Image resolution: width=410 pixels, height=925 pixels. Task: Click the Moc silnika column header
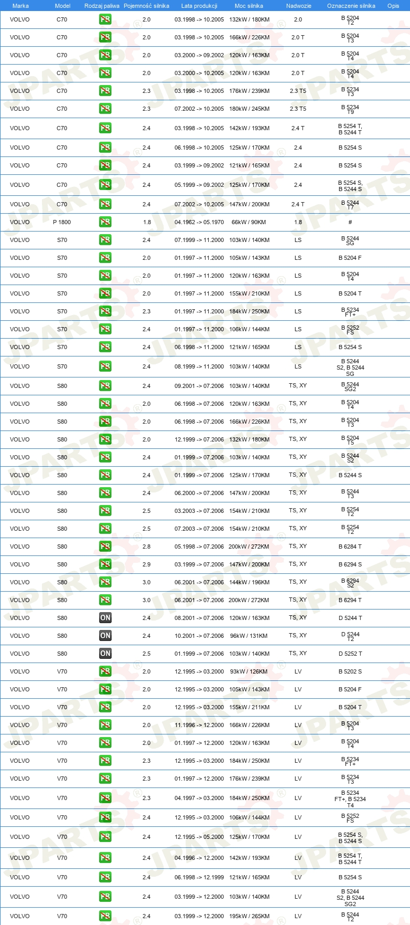tap(249, 6)
